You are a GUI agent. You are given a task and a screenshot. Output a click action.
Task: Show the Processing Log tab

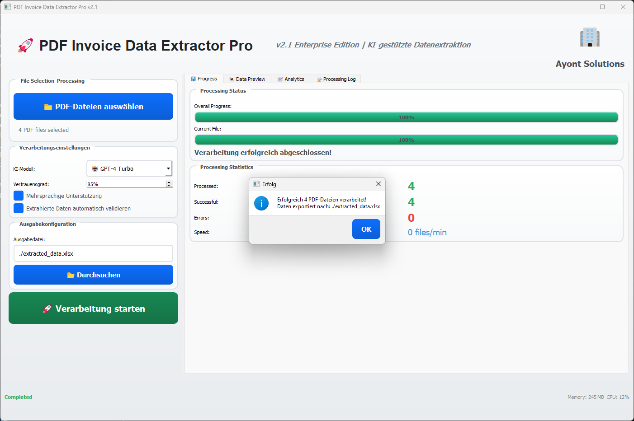336,79
